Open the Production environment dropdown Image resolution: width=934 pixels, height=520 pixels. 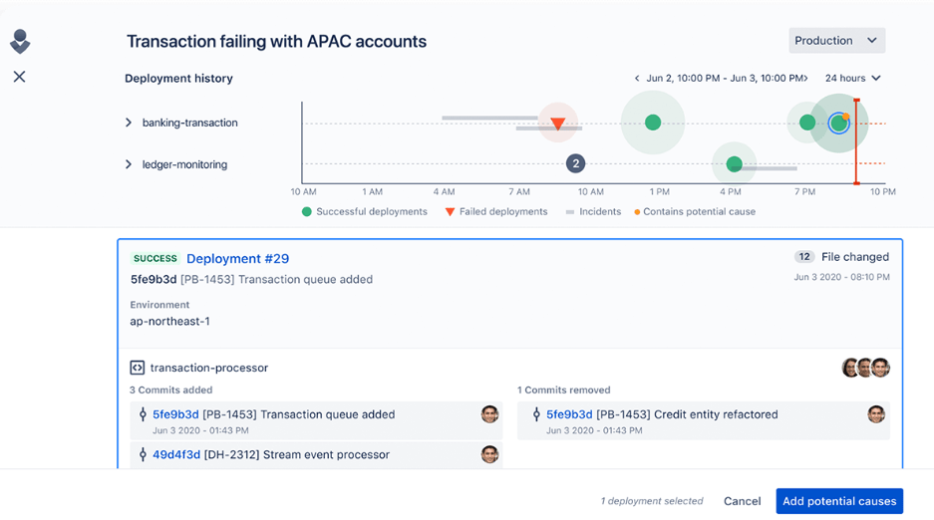(837, 41)
